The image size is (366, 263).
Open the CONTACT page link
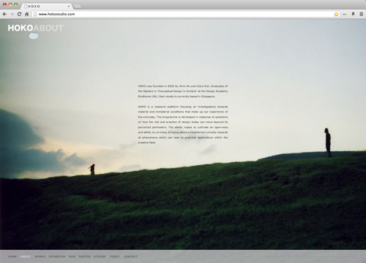131,256
